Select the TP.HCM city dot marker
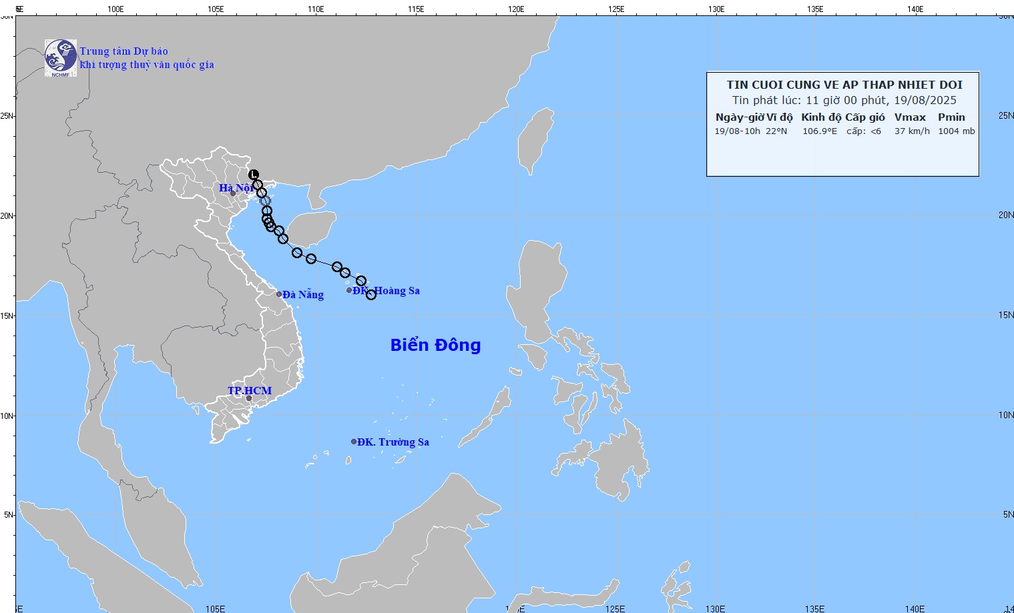1014x613 pixels. [x=249, y=399]
